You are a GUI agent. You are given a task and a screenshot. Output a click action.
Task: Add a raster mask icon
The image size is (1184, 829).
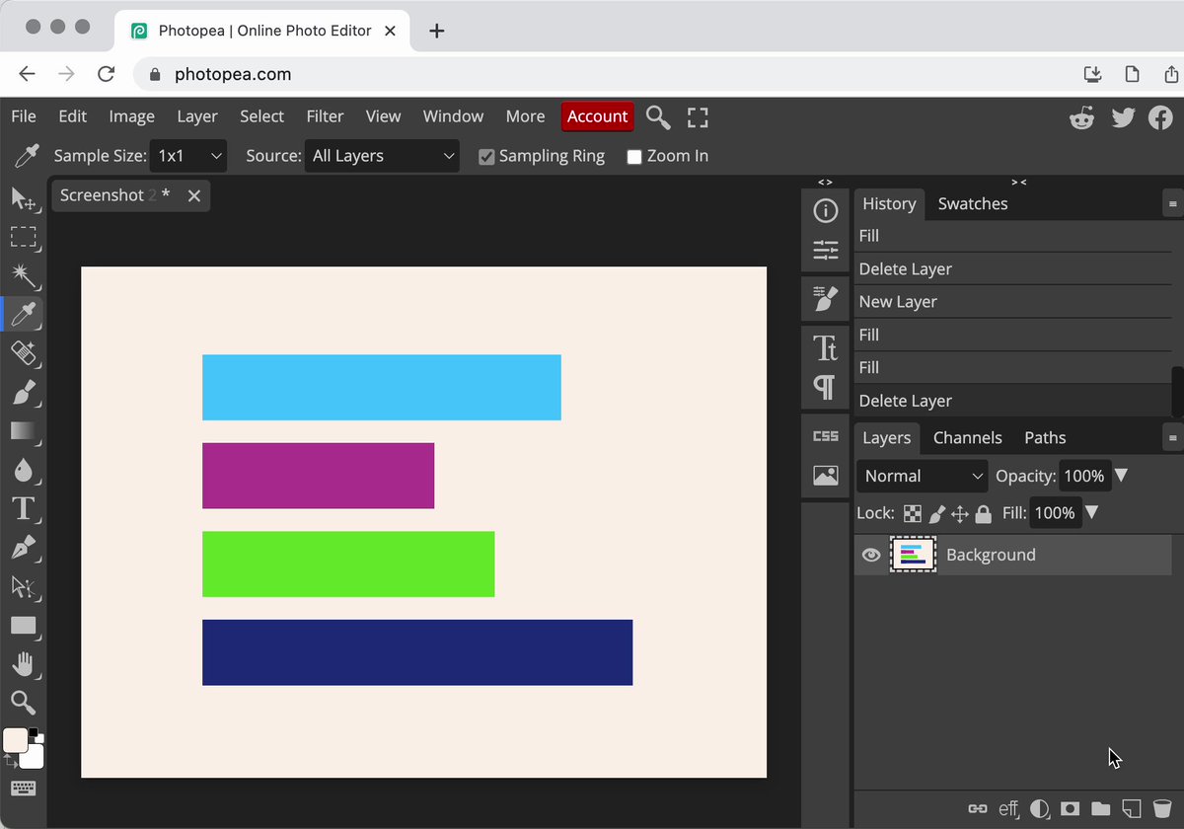pyautogui.click(x=1070, y=808)
